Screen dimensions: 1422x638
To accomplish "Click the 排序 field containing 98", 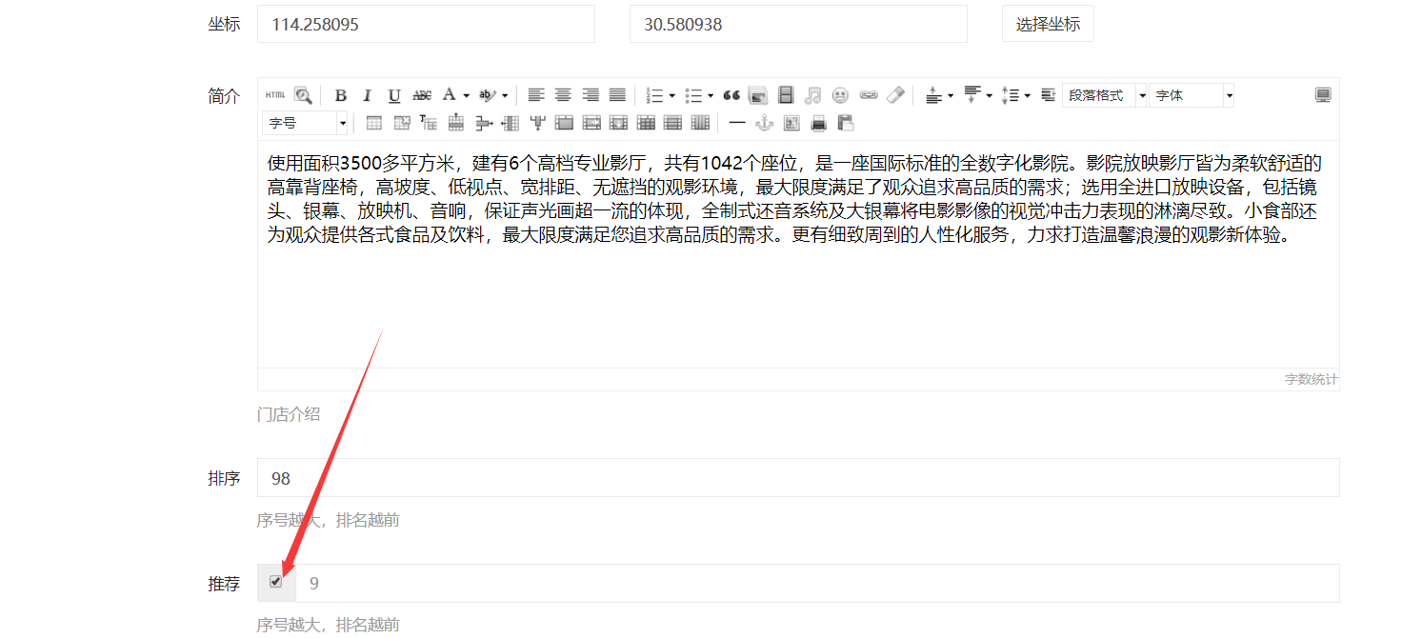I will tap(798, 478).
